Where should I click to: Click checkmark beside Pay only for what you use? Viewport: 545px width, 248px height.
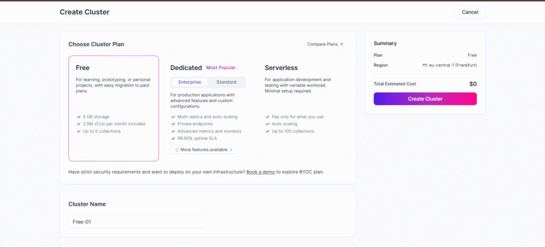point(267,116)
